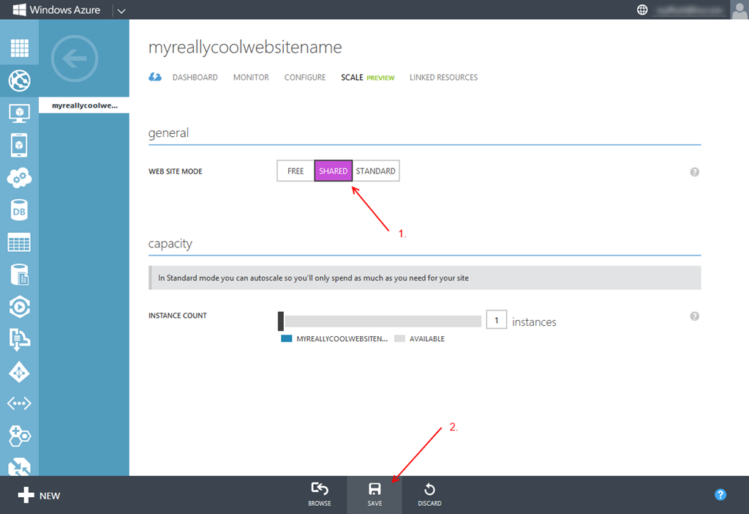This screenshot has width=749, height=514.
Task: Click the instance count slider handle
Action: pyautogui.click(x=281, y=321)
